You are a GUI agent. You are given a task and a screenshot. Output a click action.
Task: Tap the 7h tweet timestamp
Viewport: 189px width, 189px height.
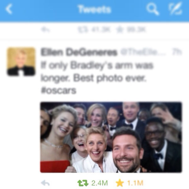point(177,52)
